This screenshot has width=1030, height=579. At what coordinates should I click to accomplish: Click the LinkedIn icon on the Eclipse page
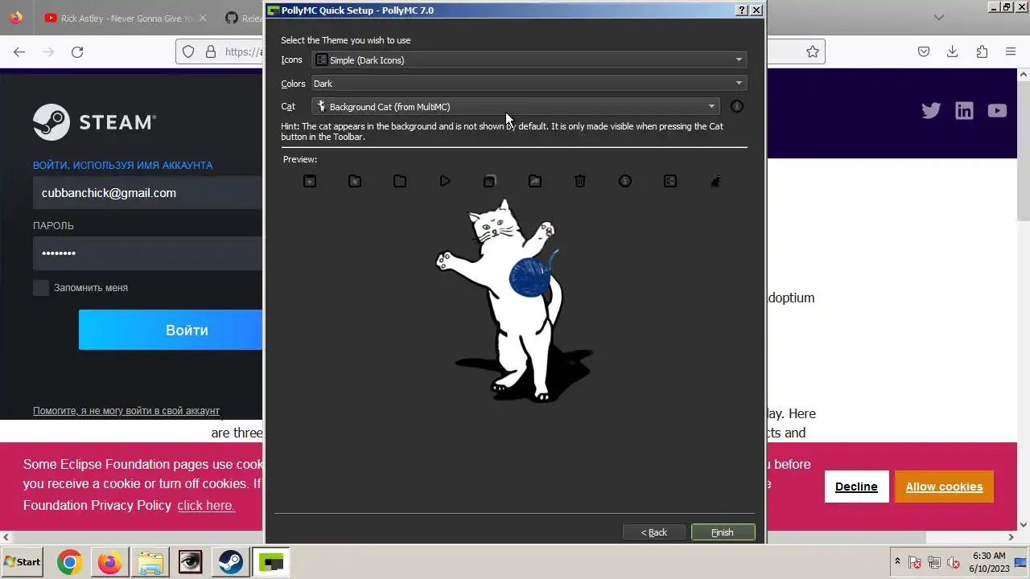(964, 111)
